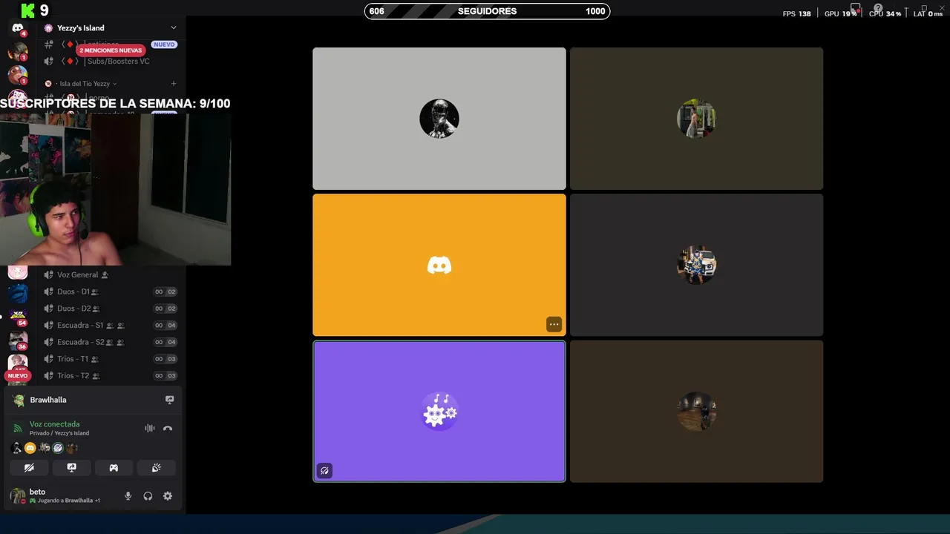Image resolution: width=950 pixels, height=534 pixels.
Task: Share your screen from the voice panel
Action: pos(71,468)
